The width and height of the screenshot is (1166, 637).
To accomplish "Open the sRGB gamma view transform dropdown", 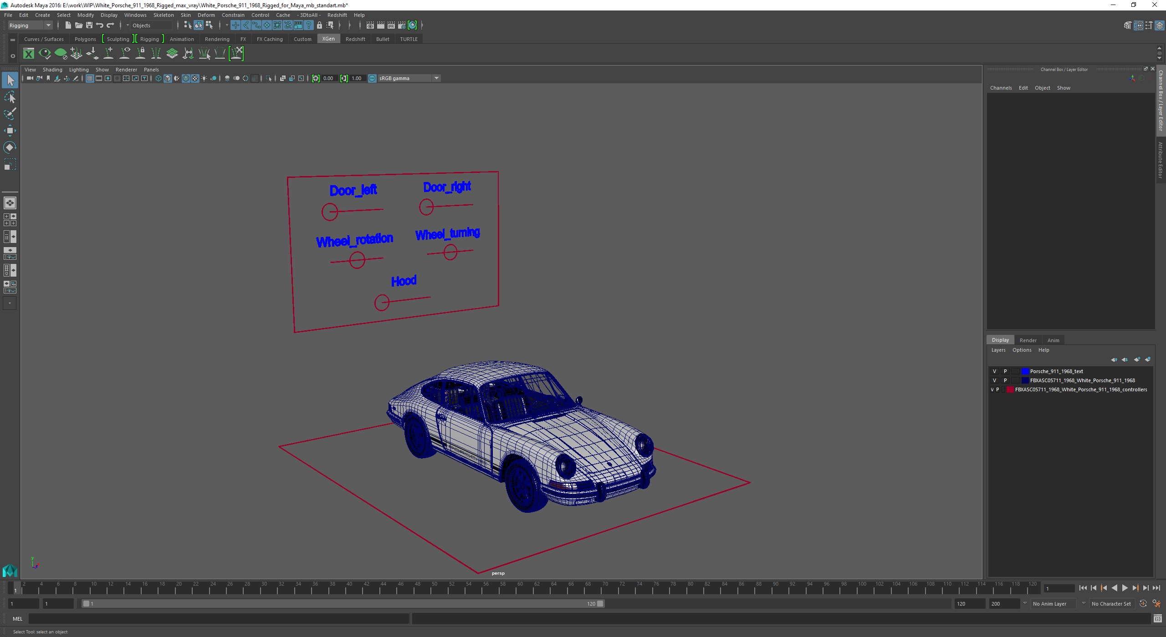I will 409,78.
